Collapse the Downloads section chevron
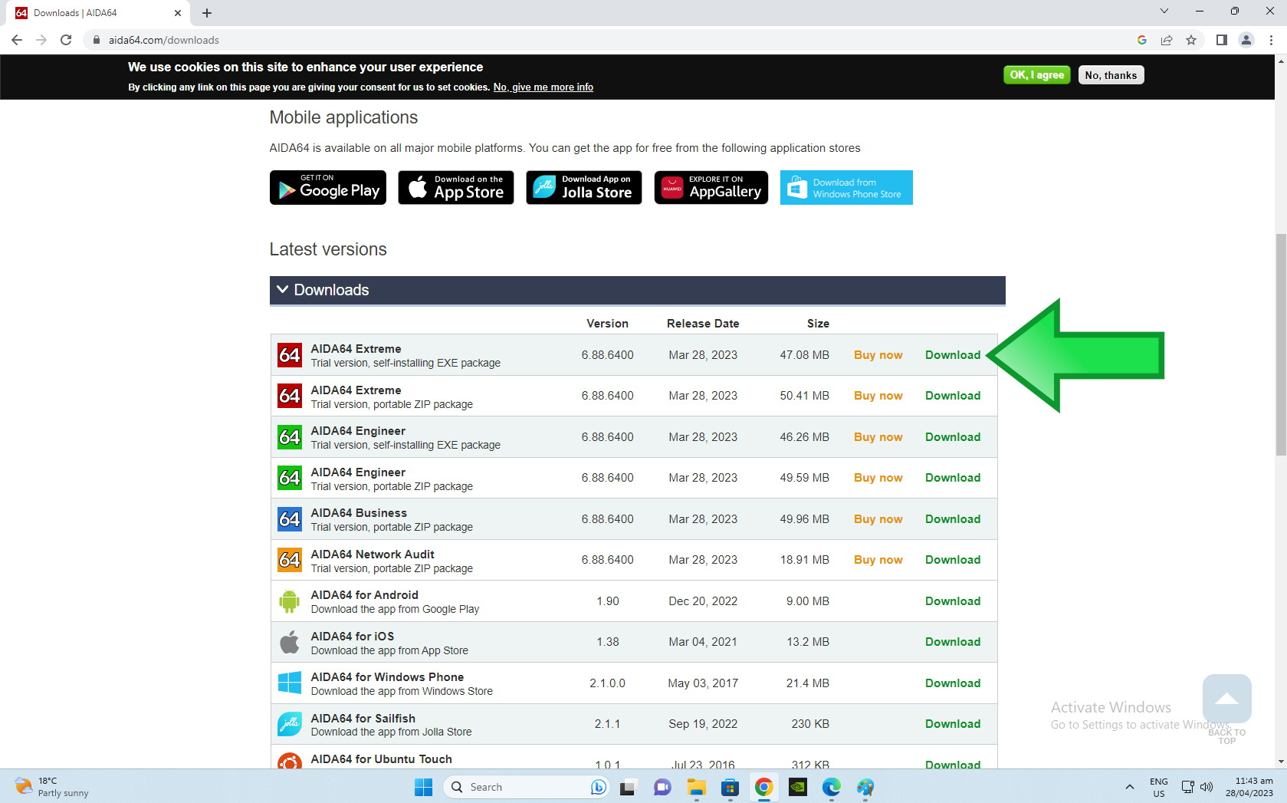This screenshot has width=1287, height=803. pos(283,289)
